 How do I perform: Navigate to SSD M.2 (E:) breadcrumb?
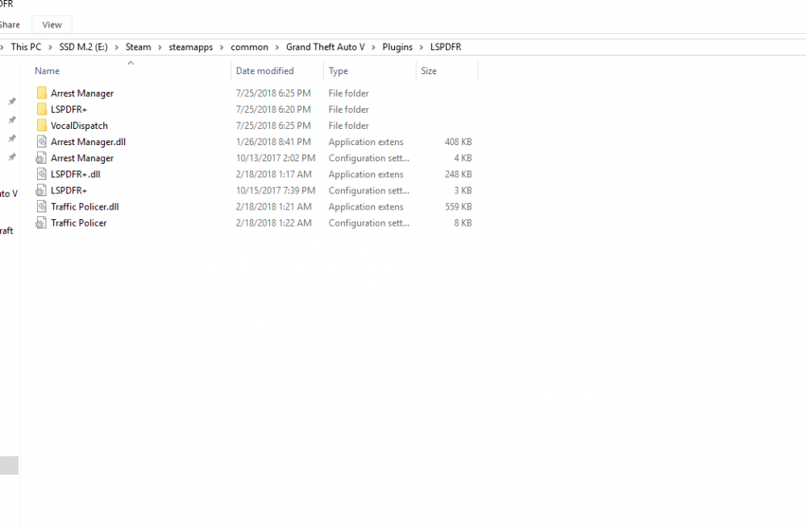click(83, 47)
